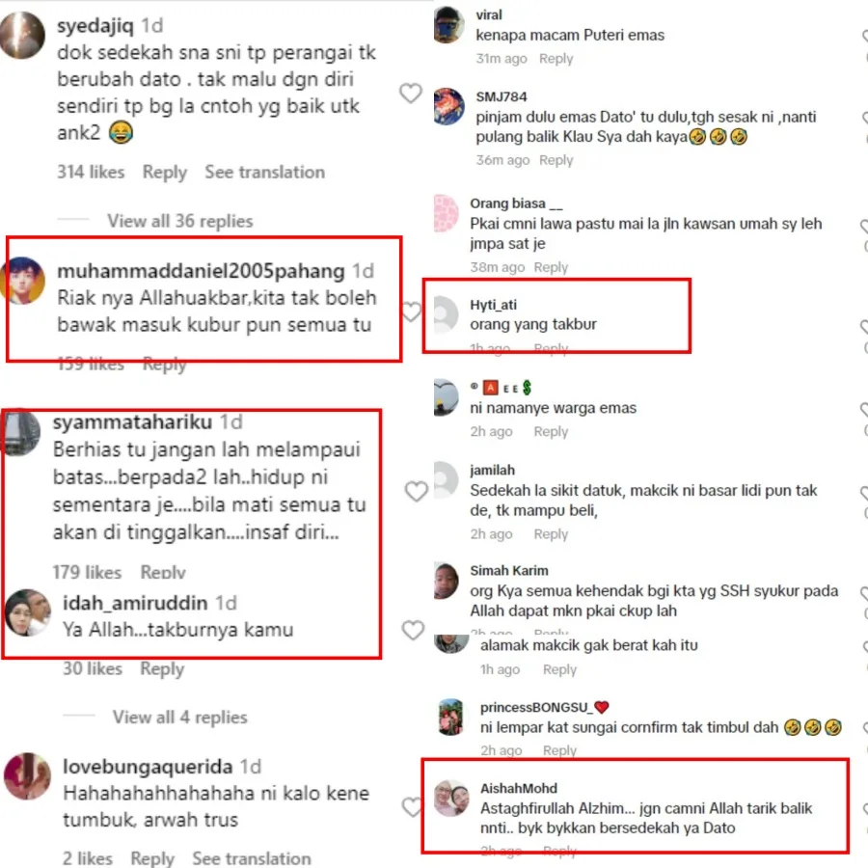Tap the heart next to lovebungaquerida's comment

pos(412,807)
